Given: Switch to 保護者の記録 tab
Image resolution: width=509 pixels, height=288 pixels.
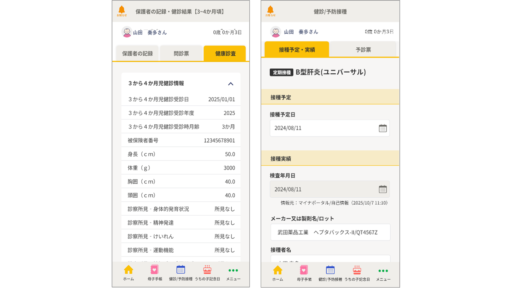Looking at the screenshot, I should 137,54.
